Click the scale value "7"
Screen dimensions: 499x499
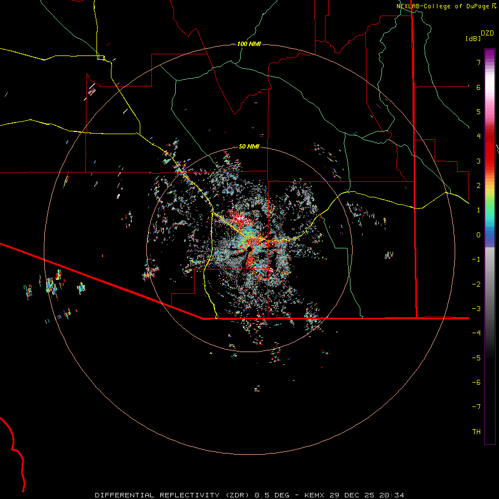point(478,62)
